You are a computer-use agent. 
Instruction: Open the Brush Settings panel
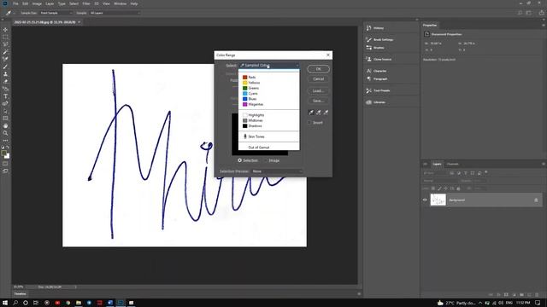click(379, 40)
